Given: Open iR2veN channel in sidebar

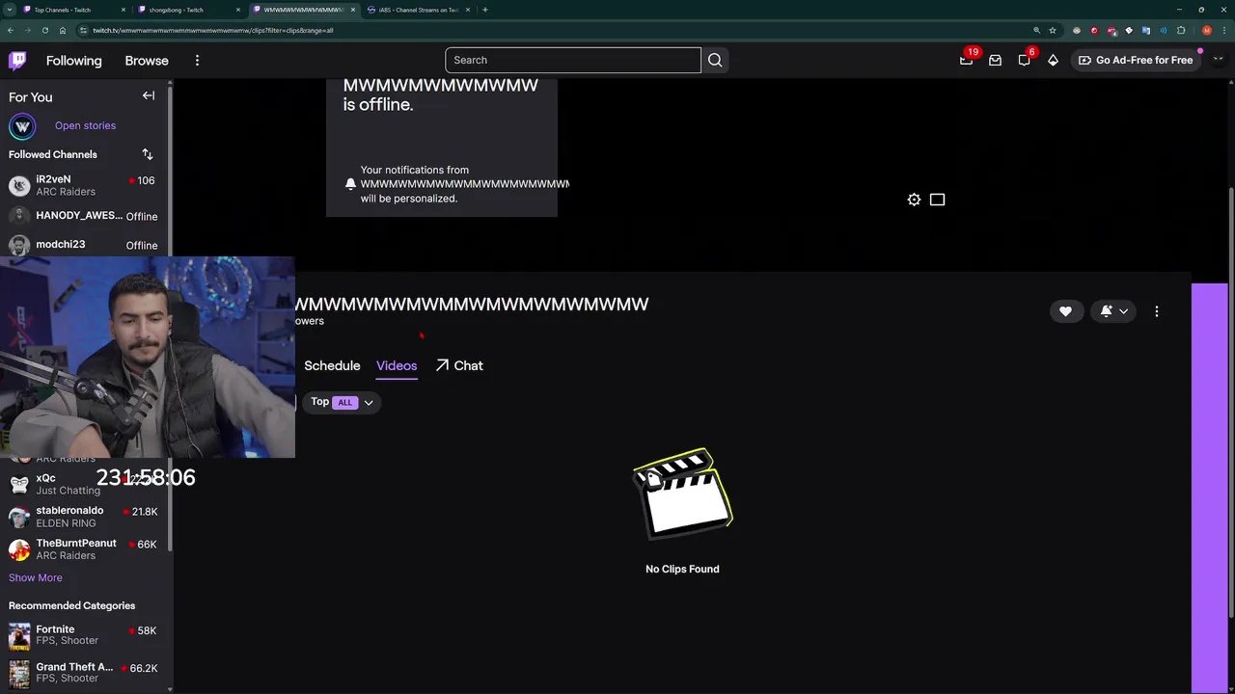Looking at the screenshot, I should click(85, 185).
